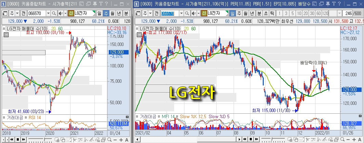
Task: Pin left window with pushpin icon
Action: click(x=95, y=4)
